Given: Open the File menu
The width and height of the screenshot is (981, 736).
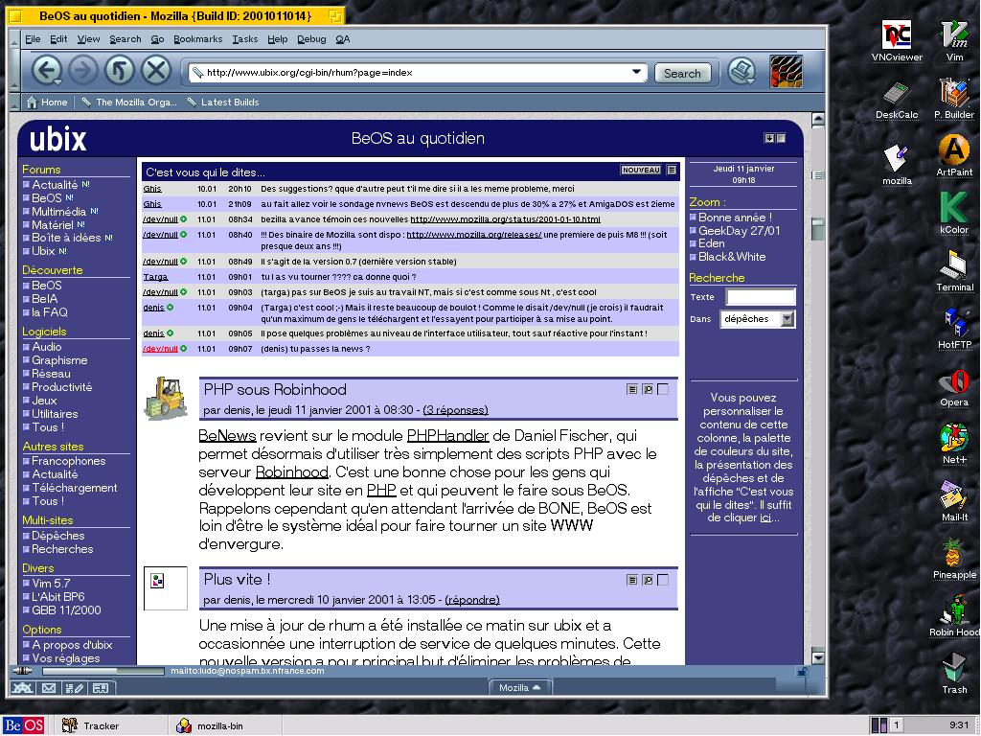Looking at the screenshot, I should 33,38.
